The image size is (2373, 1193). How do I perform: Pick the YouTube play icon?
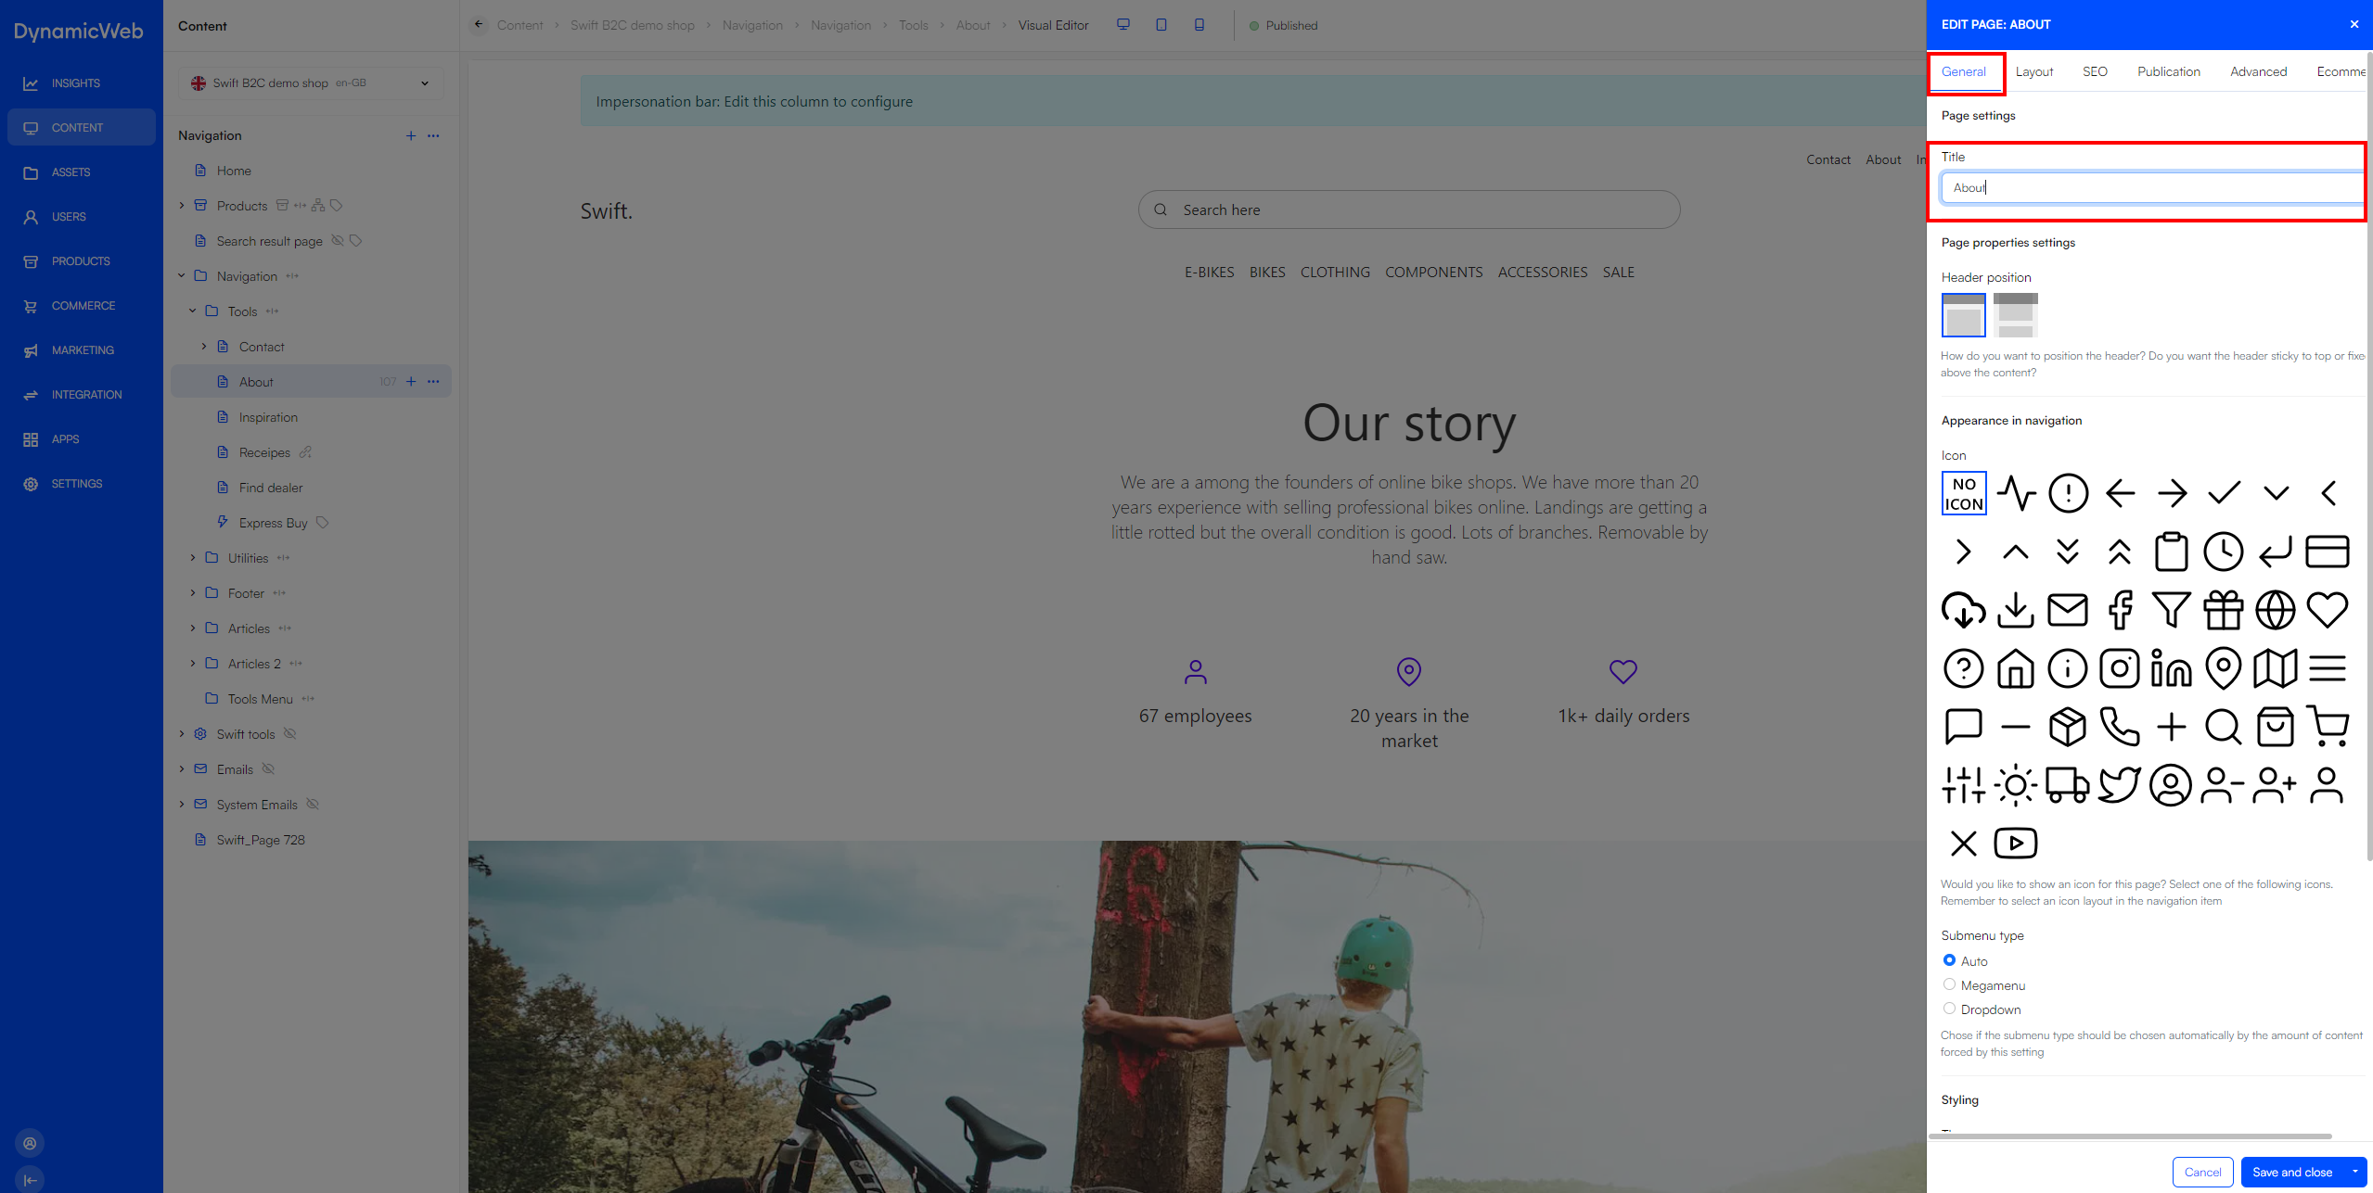[2015, 844]
